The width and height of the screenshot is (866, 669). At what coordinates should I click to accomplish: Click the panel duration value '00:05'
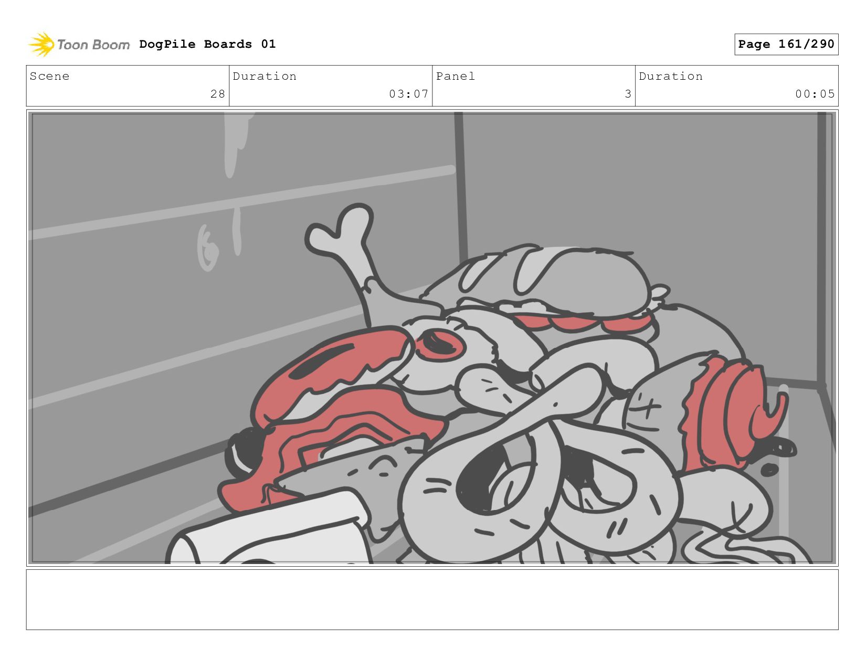[x=815, y=94]
